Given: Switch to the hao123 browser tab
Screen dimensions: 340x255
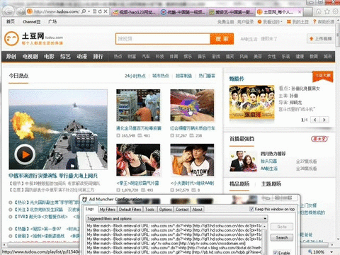Looking at the screenshot, I should (x=134, y=12).
